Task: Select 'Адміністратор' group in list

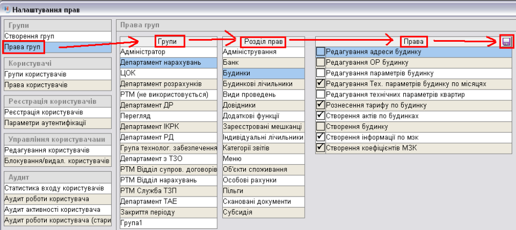Action: pos(143,52)
